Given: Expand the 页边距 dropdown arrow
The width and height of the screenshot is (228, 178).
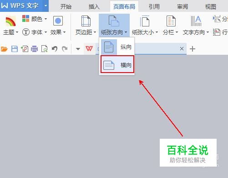Looking at the screenshot, I should point(95,32).
